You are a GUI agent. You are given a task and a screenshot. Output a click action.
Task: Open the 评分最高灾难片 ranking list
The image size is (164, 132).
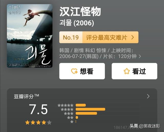(x=110, y=37)
